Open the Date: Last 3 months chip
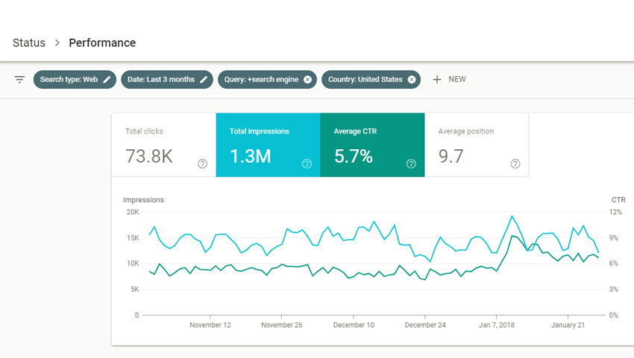Screen dimensions: 634x358 click(160, 80)
